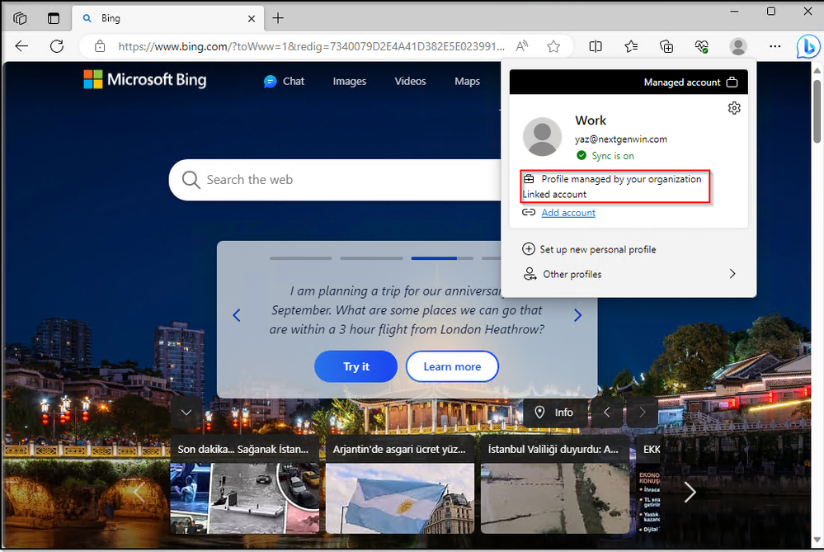Image resolution: width=824 pixels, height=552 pixels.
Task: Select the first carousel progress bar
Action: tap(300, 258)
